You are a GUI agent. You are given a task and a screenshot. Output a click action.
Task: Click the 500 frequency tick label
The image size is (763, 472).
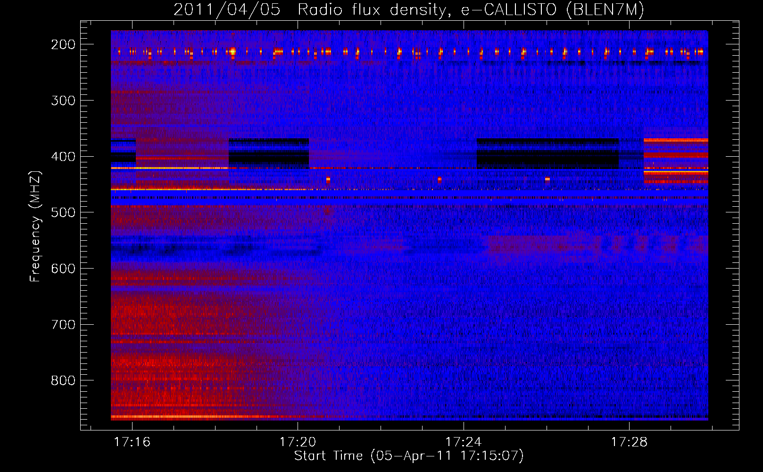[x=63, y=212]
